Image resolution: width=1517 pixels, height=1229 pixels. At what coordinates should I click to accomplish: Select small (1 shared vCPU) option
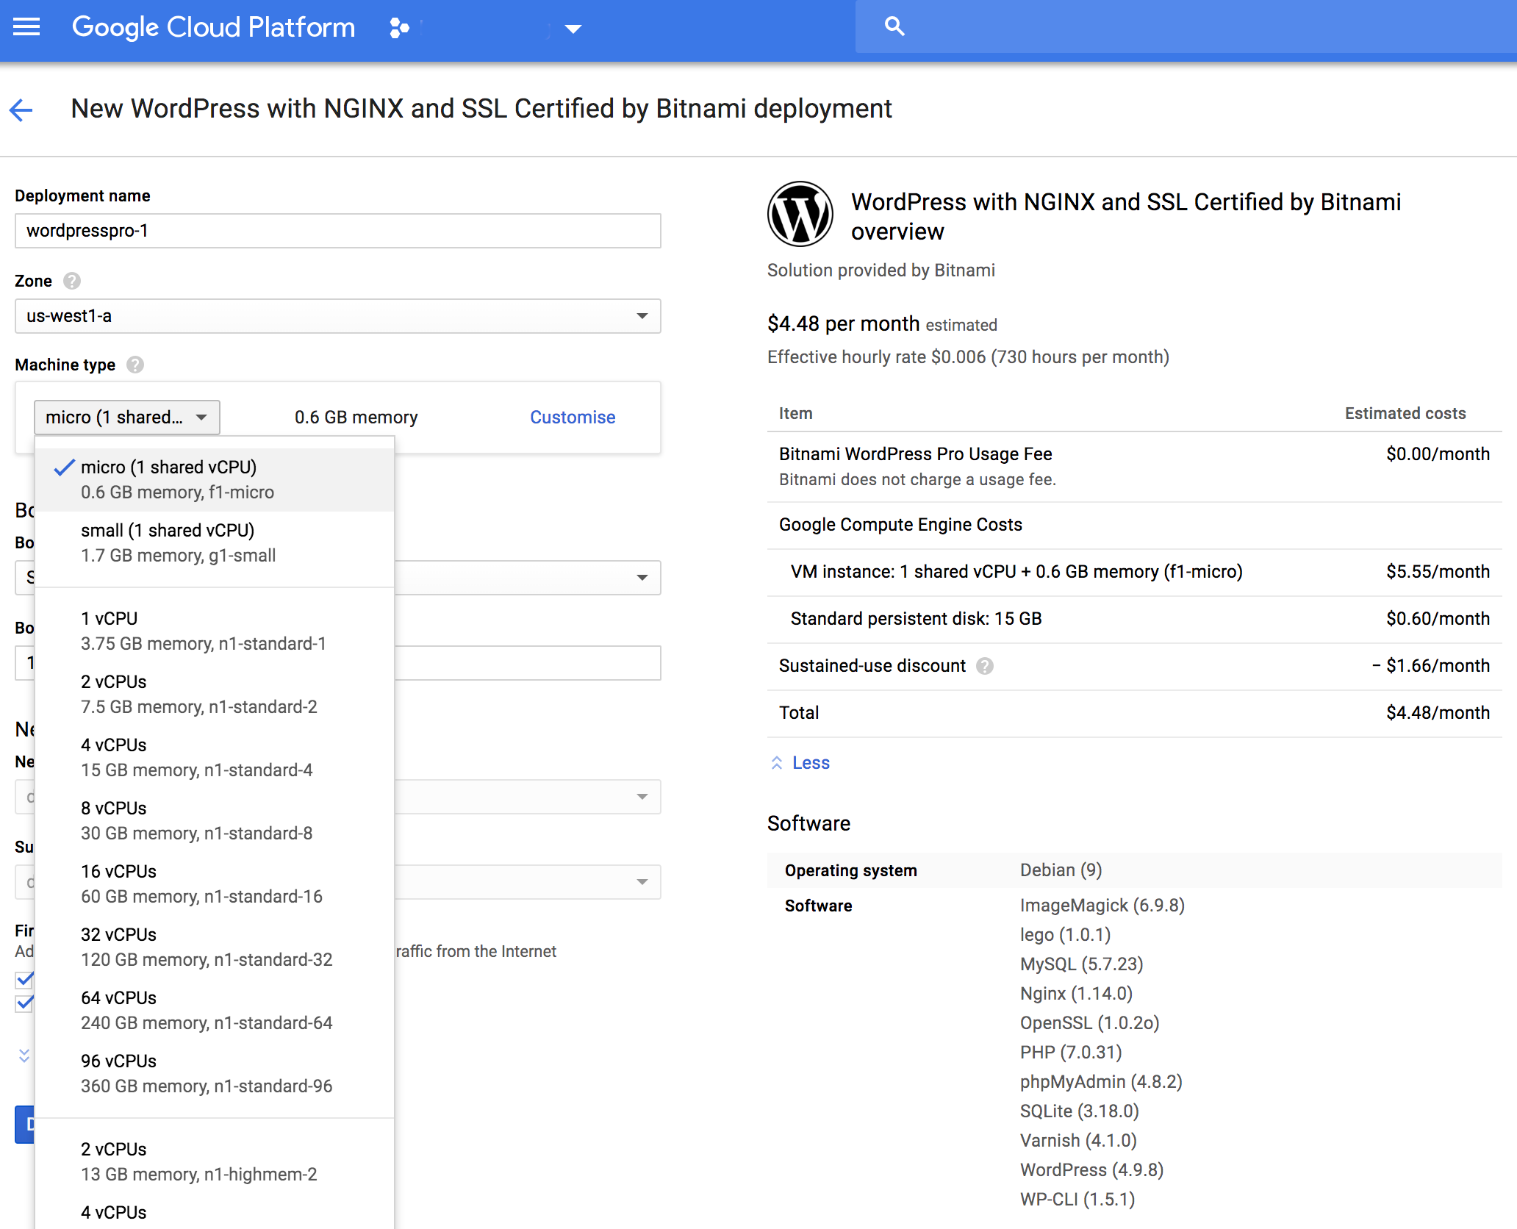pos(178,542)
